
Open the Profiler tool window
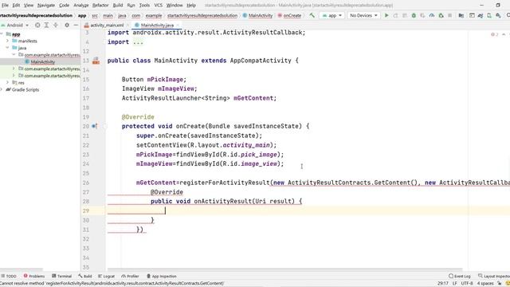point(130,276)
